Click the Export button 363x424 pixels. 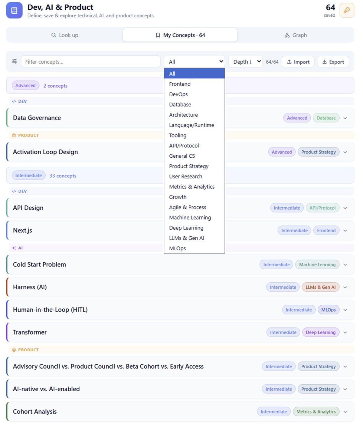point(333,62)
